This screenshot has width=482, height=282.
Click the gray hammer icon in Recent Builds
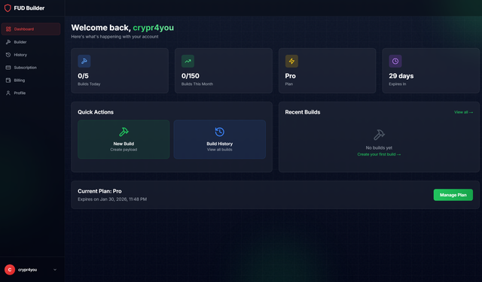379,135
